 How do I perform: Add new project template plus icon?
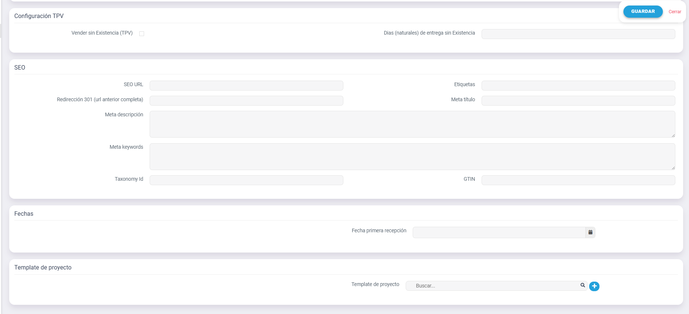click(594, 286)
